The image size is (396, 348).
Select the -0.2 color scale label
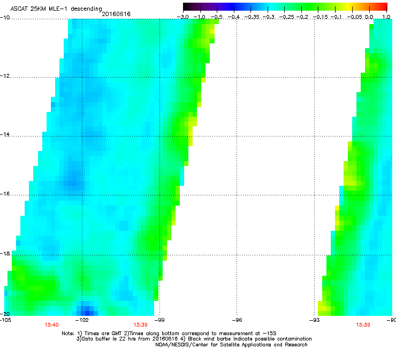click(302, 17)
